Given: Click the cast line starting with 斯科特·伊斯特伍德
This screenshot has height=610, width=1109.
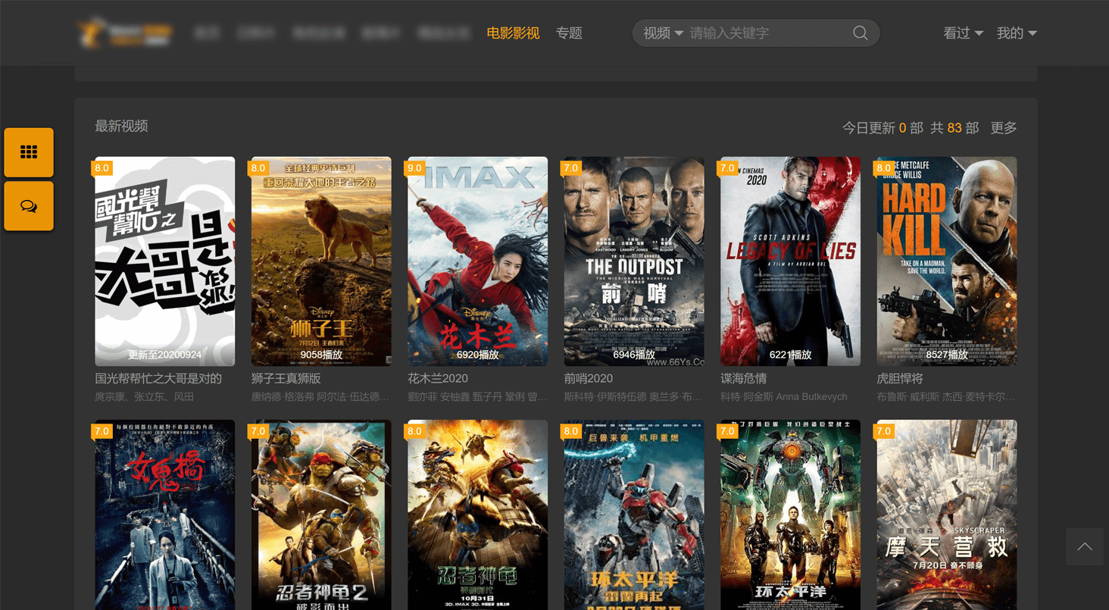Looking at the screenshot, I should 634,396.
